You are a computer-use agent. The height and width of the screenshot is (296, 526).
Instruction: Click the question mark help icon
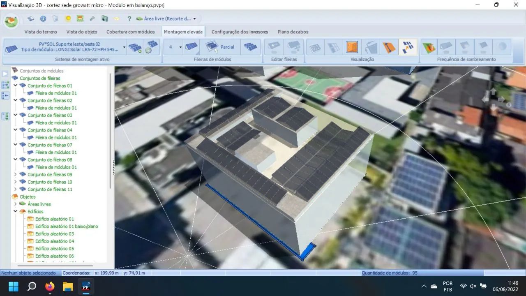[129, 19]
